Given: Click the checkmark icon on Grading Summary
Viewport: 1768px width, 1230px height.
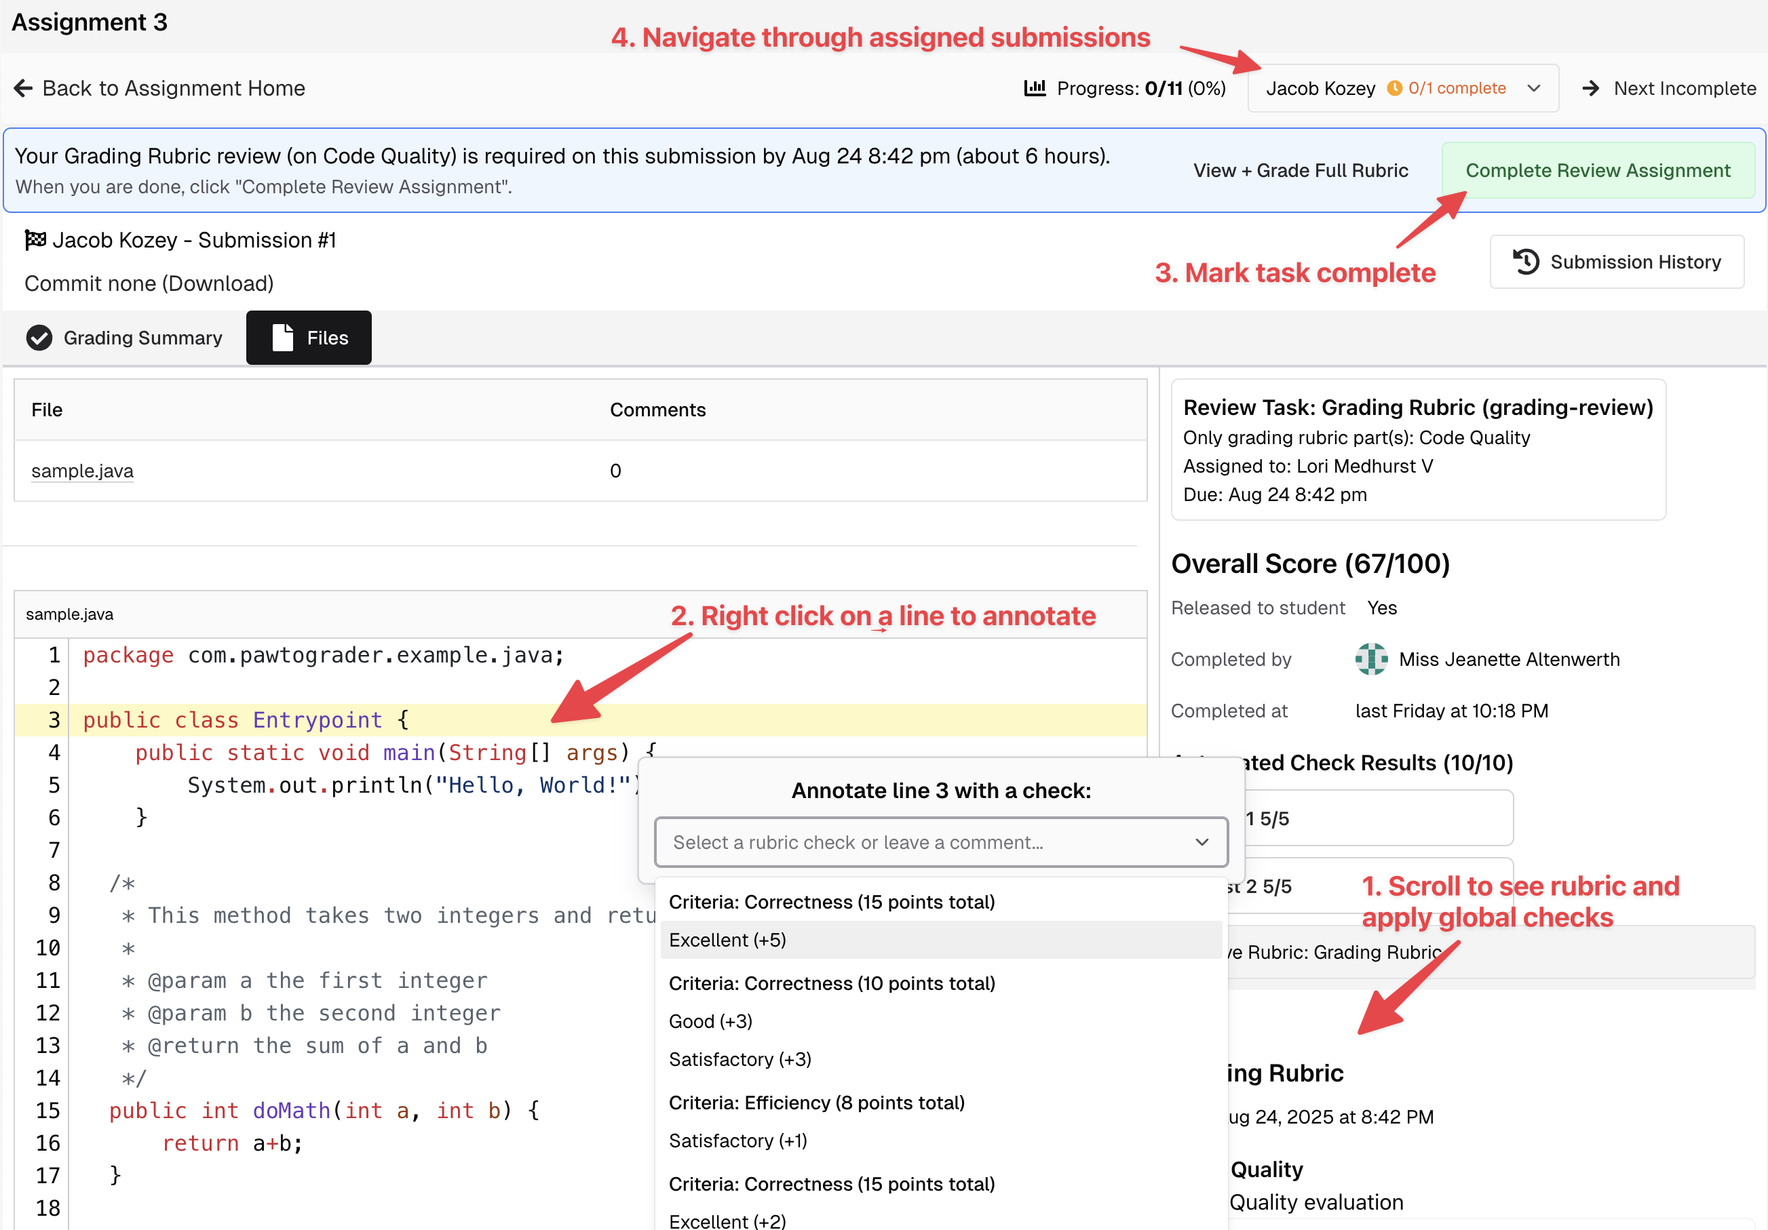Looking at the screenshot, I should (x=39, y=337).
